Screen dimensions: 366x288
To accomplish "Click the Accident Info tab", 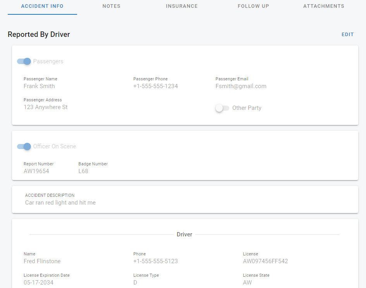I will (42, 6).
